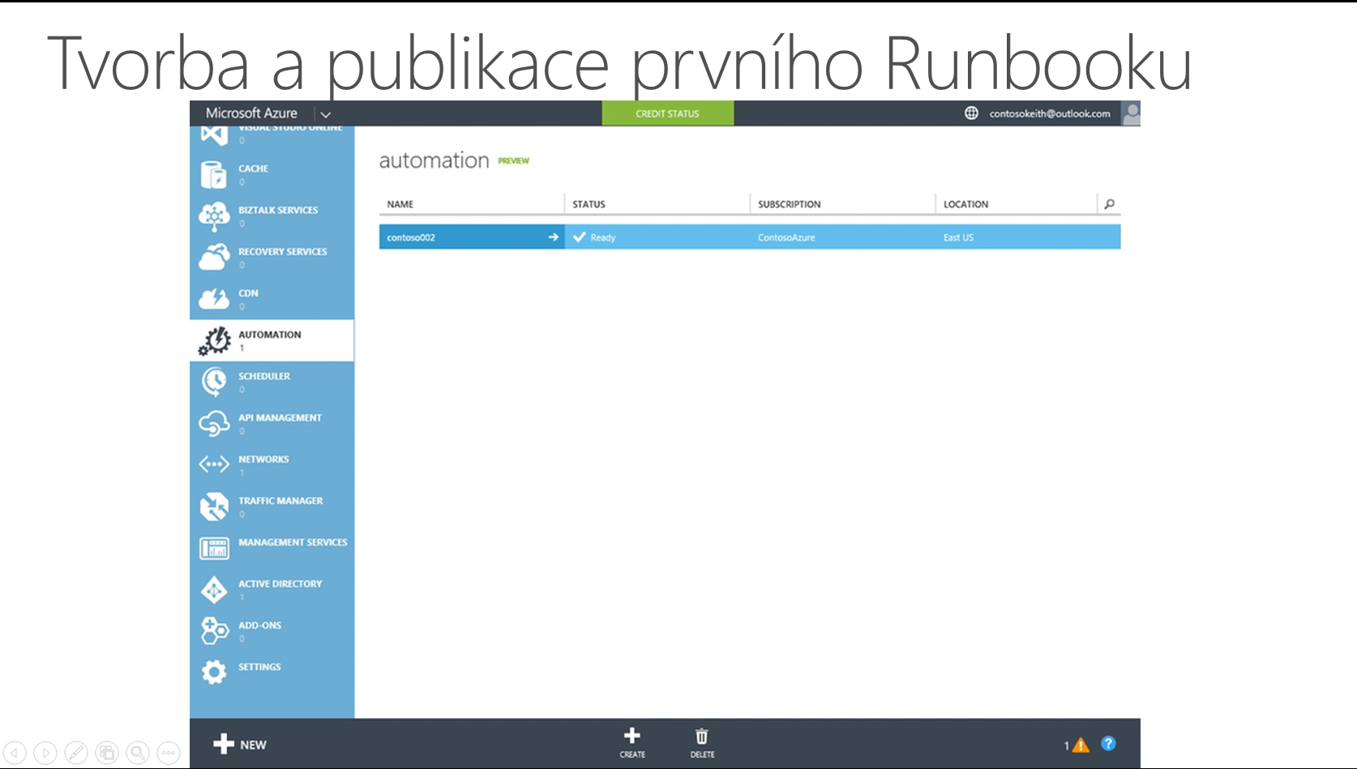
Task: Open Visual Studio Online icon
Action: 214,135
